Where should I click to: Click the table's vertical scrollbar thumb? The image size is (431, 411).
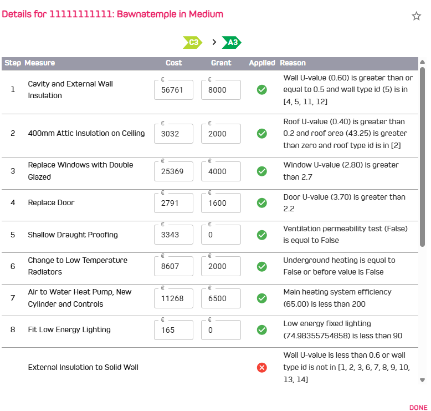[x=423, y=157]
